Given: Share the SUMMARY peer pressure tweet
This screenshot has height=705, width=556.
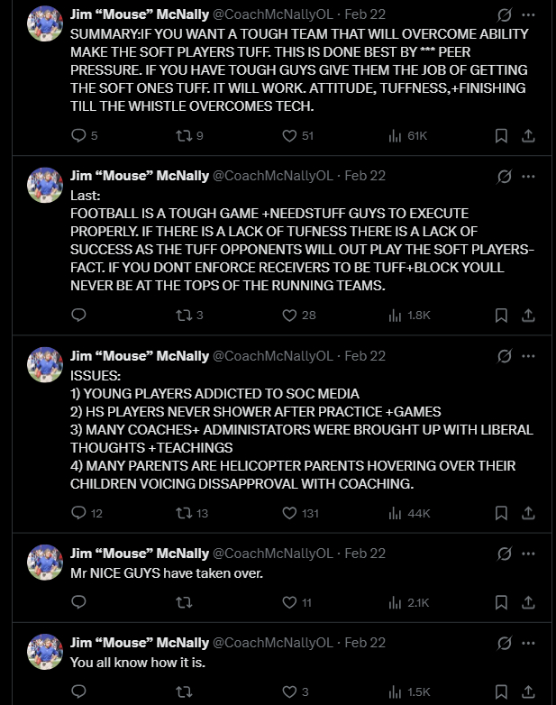Looking at the screenshot, I should point(529,135).
